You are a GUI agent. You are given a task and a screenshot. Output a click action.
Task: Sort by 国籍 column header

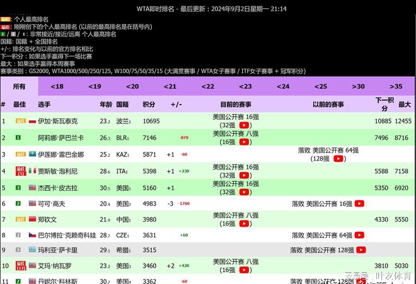[x=122, y=105]
